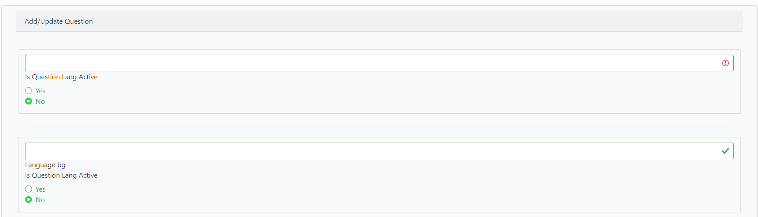This screenshot has height=217, width=758.
Task: Click the "No" text label in first block
Action: [x=40, y=101]
